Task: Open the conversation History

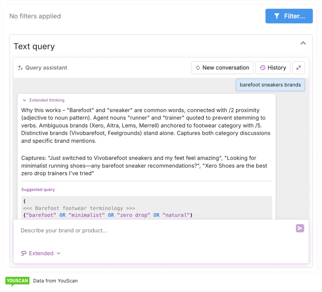Action: click(273, 68)
